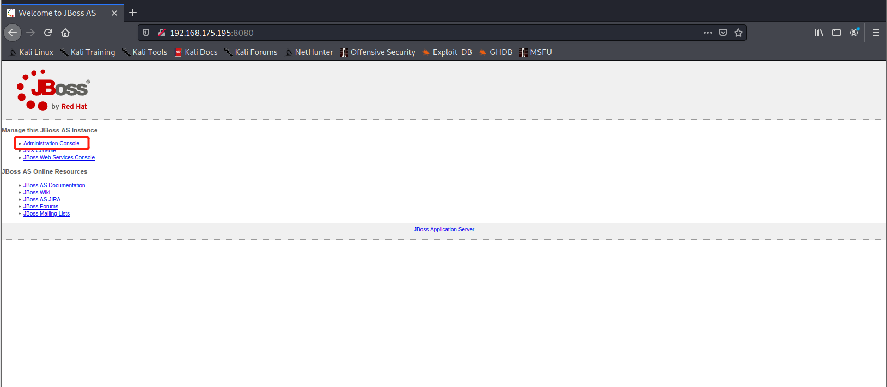The height and width of the screenshot is (387, 887).
Task: Reload the current page
Action: pyautogui.click(x=48, y=33)
